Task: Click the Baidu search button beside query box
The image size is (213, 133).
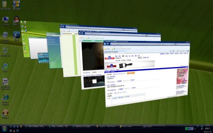Action: coord(140,58)
